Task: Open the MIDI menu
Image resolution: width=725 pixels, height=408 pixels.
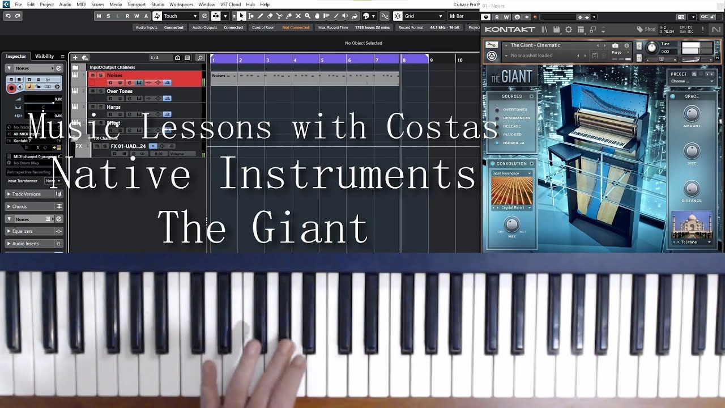Action: click(x=81, y=5)
